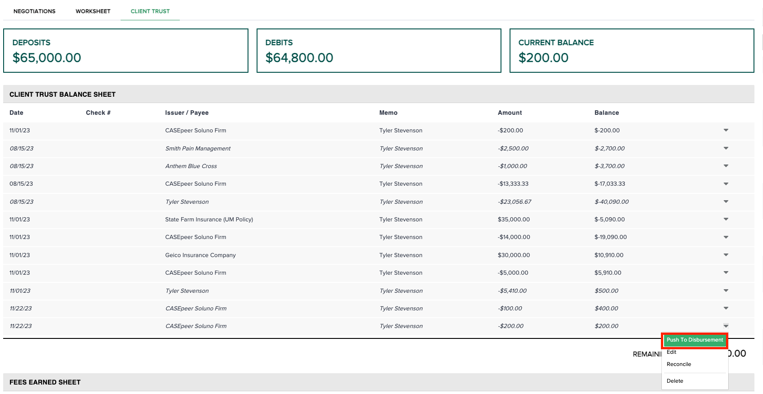Click the $-17,033.33 balance cell
This screenshot has height=394, width=763.
[x=610, y=184]
